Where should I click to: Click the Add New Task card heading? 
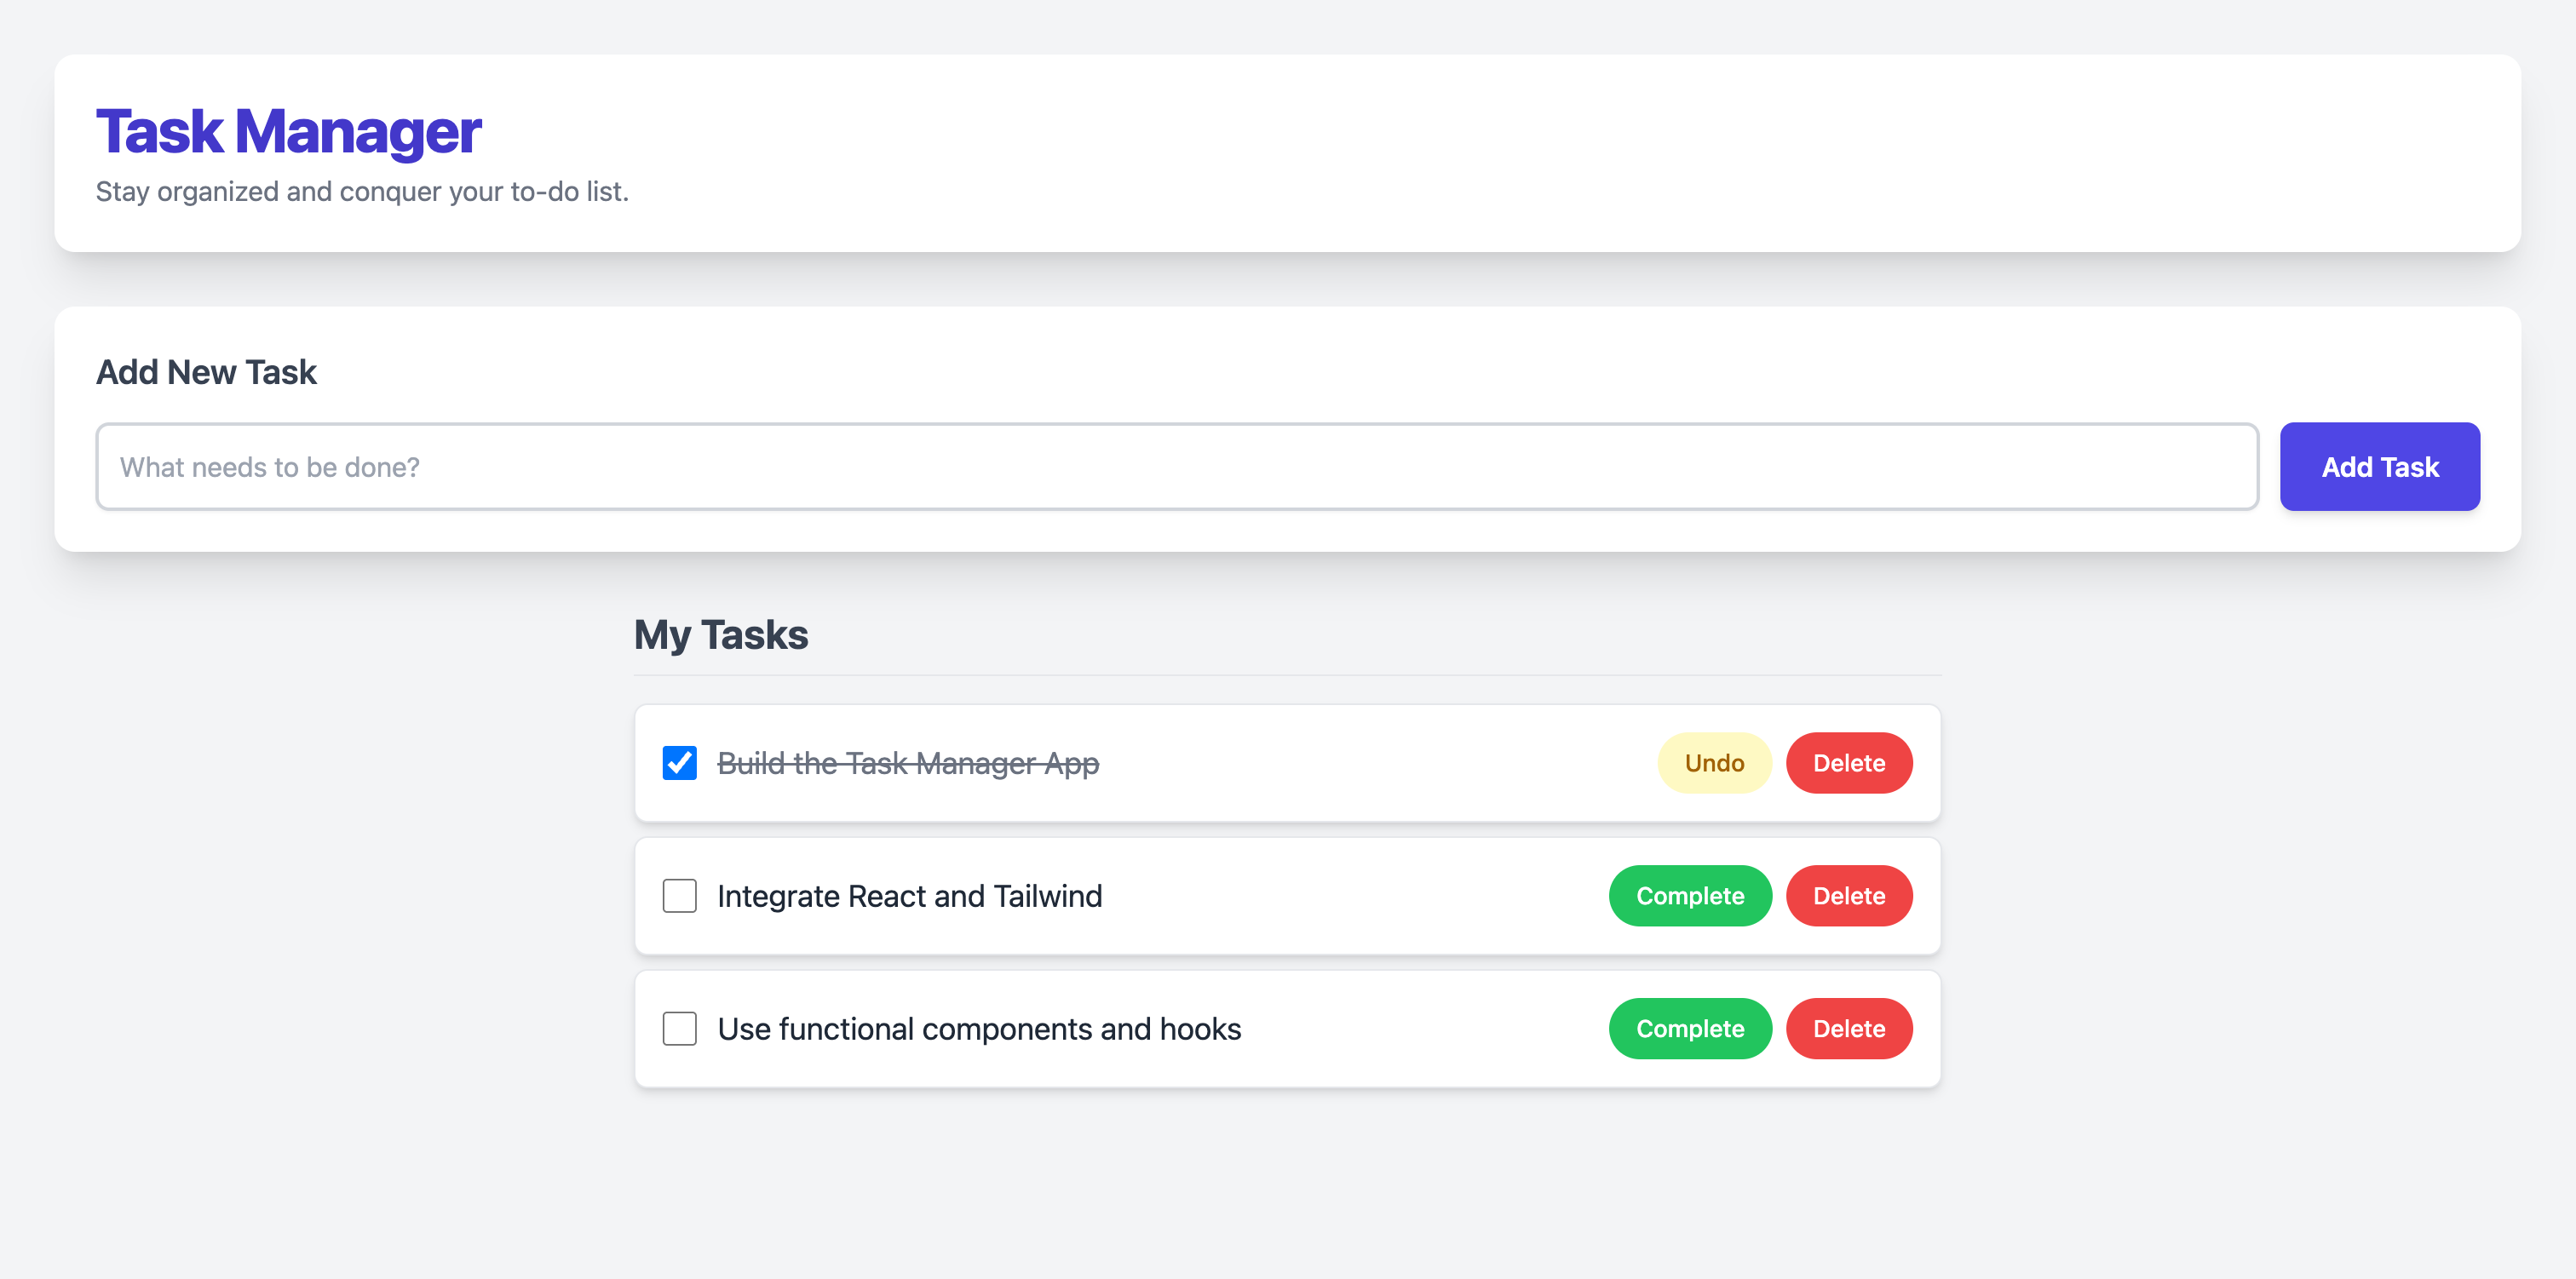(206, 371)
